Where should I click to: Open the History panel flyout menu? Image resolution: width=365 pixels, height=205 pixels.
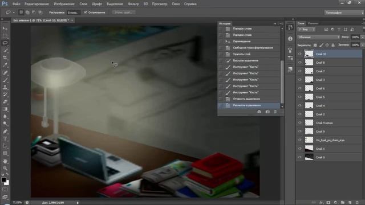pyautogui.click(x=281, y=23)
